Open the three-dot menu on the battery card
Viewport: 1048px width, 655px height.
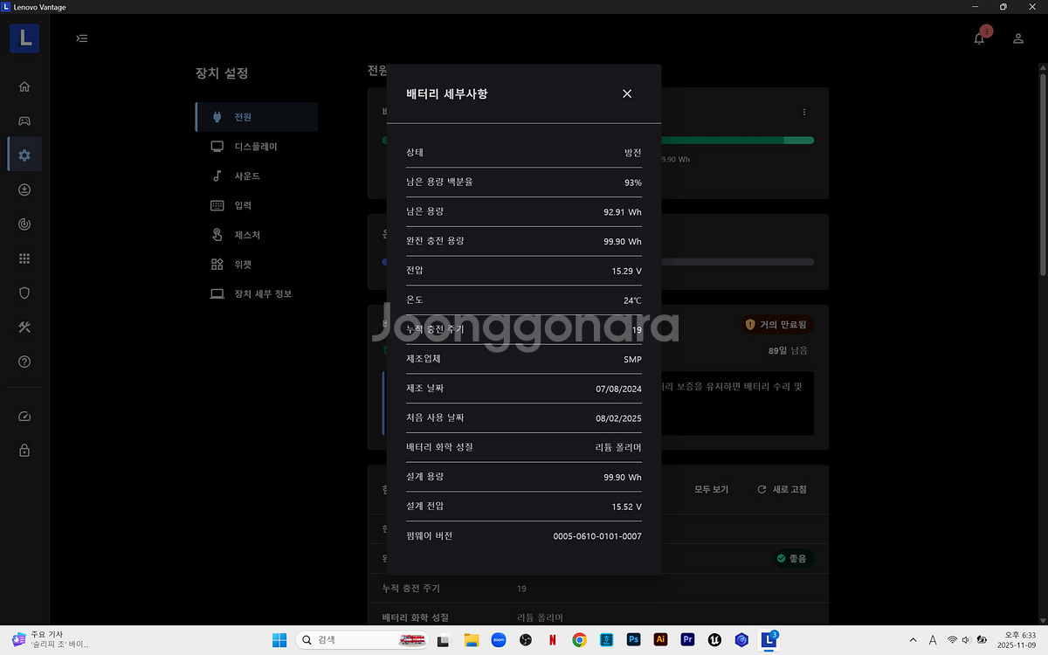804,112
